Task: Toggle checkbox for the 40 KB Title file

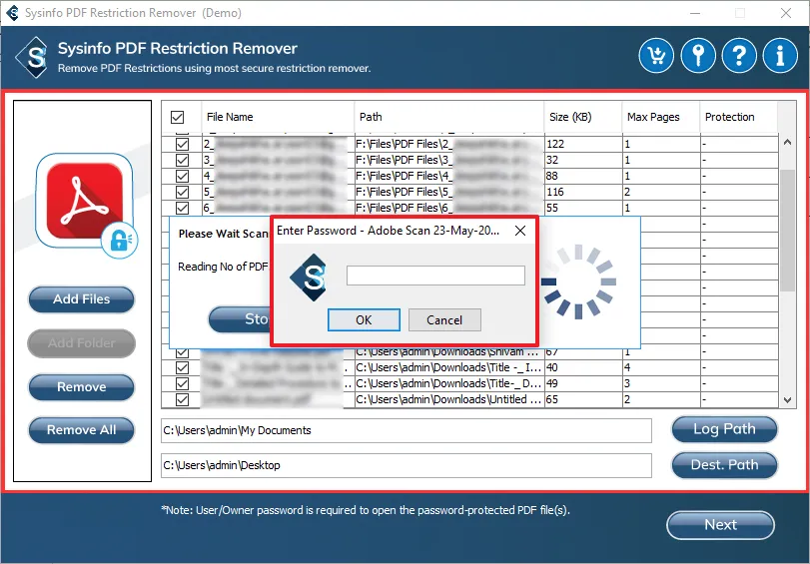Action: (182, 367)
